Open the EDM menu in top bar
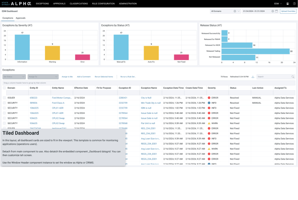 [x=278, y=4]
